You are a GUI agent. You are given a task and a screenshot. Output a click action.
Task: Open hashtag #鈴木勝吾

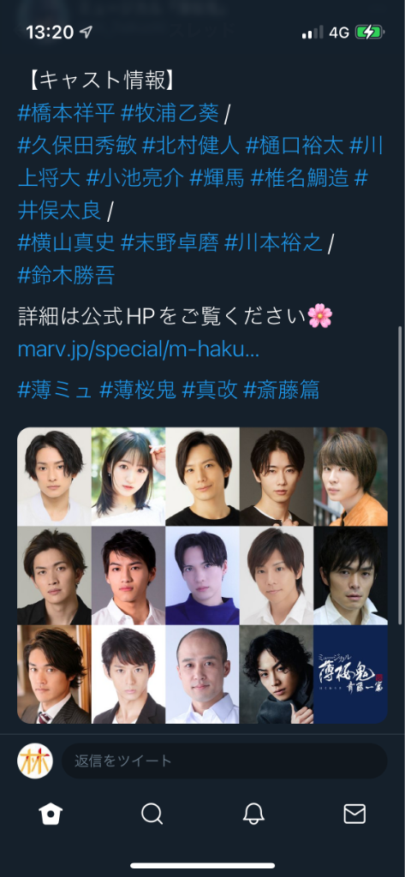67,276
